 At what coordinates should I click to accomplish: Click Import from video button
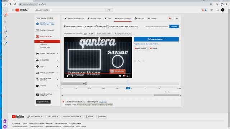(x=123, y=34)
